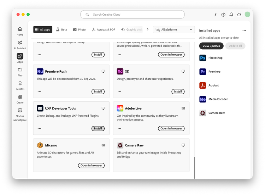Click the View updates button
265x195 pixels.
[211, 46]
